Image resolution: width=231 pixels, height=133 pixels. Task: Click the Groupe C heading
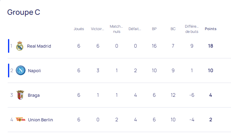[x=24, y=12]
